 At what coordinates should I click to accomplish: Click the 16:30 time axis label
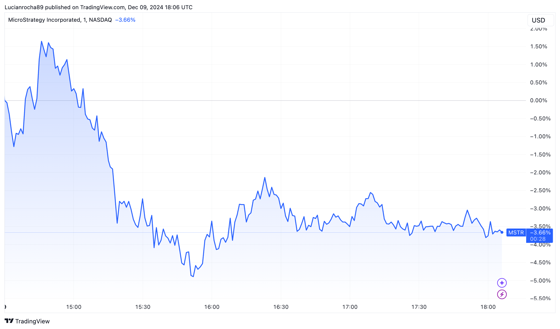281,307
